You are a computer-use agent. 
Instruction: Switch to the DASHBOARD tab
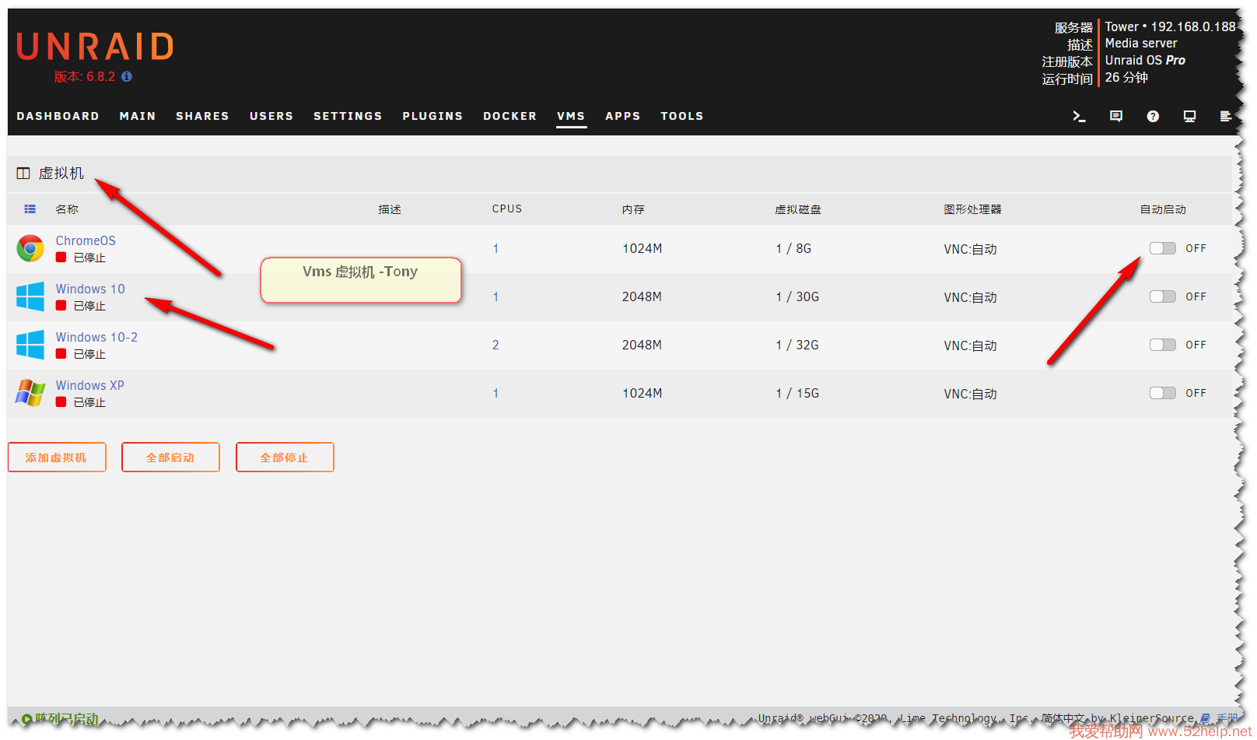pyautogui.click(x=58, y=116)
